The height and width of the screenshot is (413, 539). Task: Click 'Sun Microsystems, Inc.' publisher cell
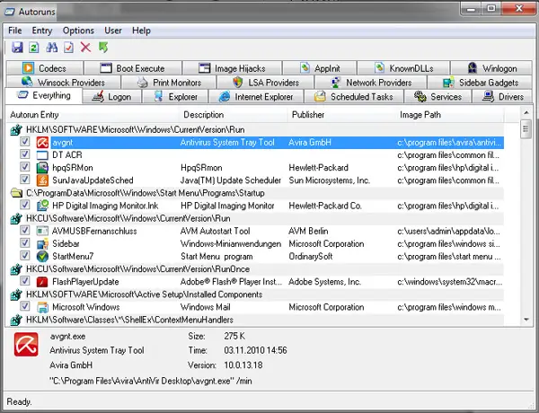(330, 180)
